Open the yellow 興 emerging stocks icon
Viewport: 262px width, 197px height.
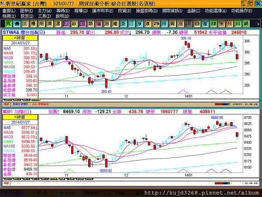point(172,24)
